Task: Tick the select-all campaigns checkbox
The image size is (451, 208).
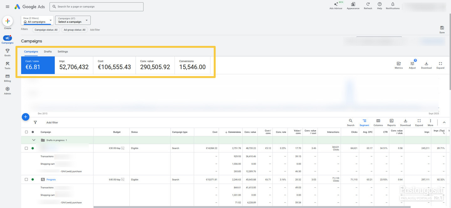Action: click(26, 132)
